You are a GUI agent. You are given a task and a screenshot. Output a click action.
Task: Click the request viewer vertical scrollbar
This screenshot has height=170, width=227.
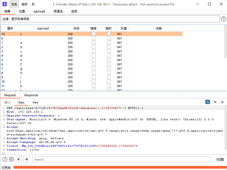226,128
